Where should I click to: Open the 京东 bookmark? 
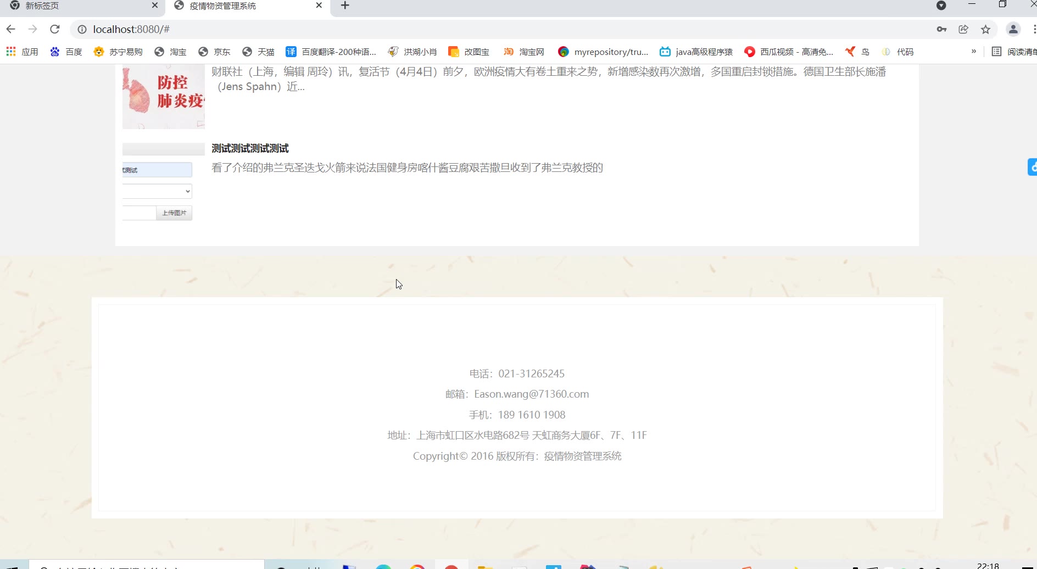pyautogui.click(x=214, y=52)
